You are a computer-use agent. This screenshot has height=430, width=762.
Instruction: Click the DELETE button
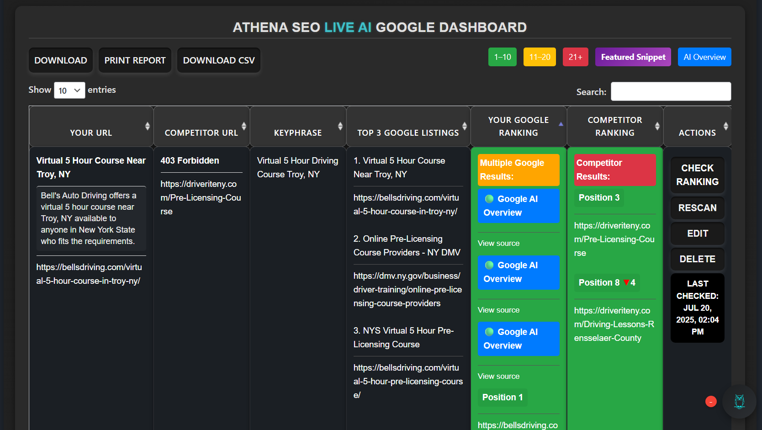(697, 259)
